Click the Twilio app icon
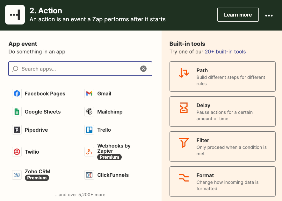 pyautogui.click(x=17, y=152)
